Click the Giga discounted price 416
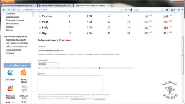 point(166,33)
